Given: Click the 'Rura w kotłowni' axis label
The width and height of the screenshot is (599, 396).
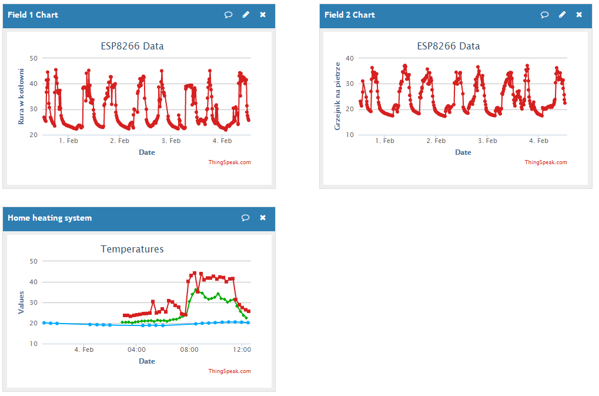Looking at the screenshot, I should [x=21, y=96].
